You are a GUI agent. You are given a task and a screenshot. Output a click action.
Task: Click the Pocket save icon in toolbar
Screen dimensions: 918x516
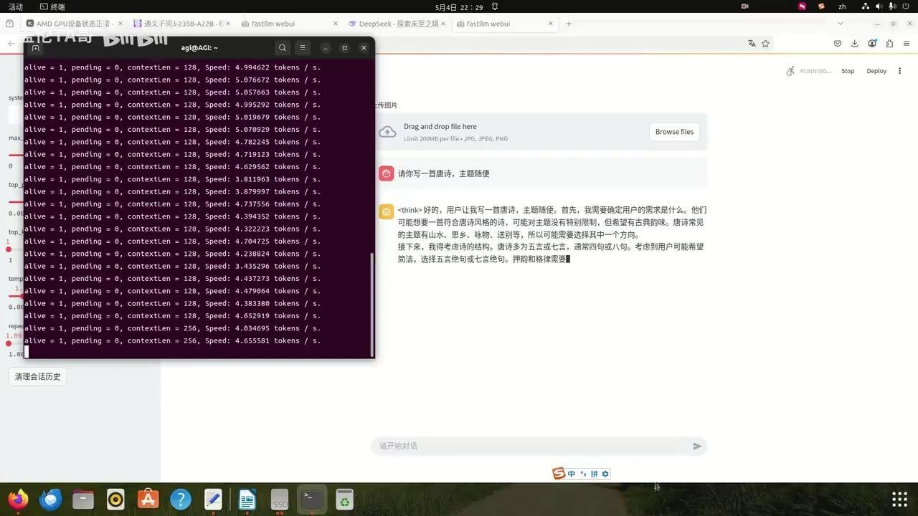tap(838, 44)
